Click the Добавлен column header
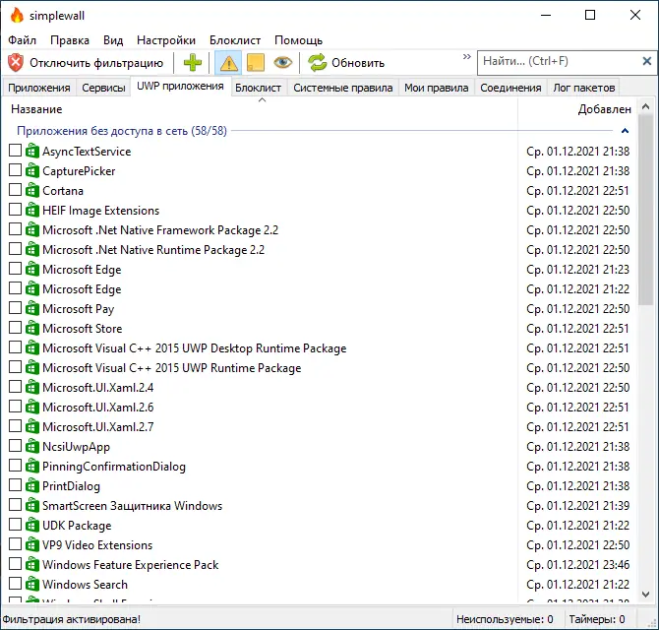 point(604,109)
